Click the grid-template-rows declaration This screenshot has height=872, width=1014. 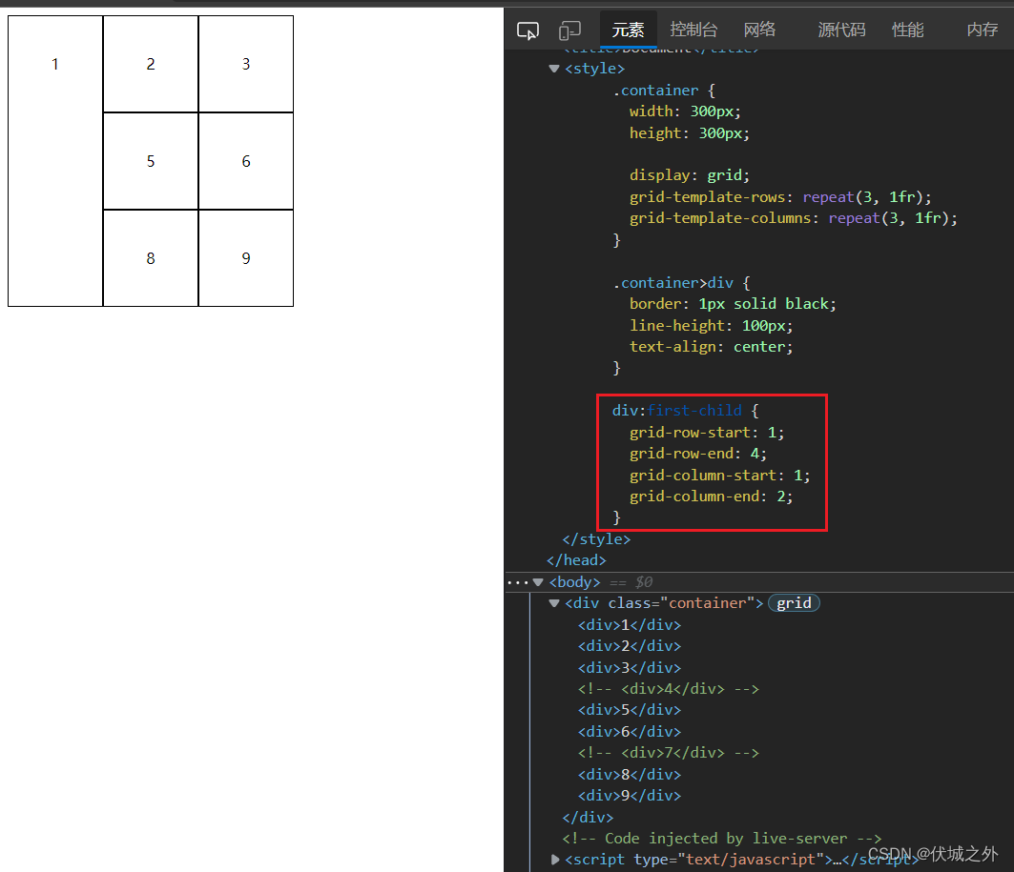780,197
